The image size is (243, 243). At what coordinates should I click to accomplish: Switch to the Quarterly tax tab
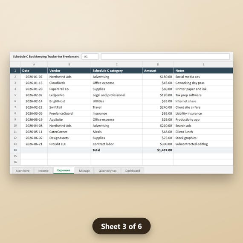pyautogui.click(x=107, y=171)
